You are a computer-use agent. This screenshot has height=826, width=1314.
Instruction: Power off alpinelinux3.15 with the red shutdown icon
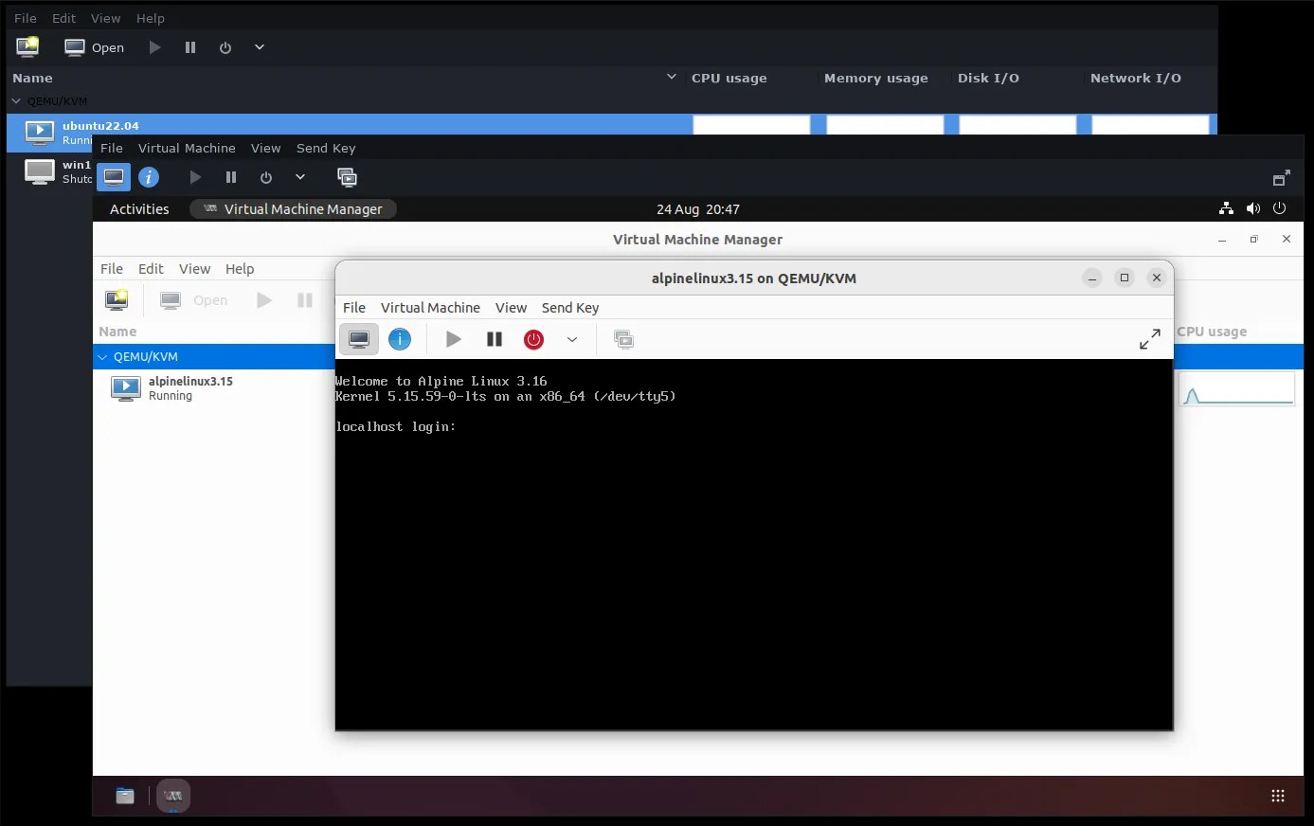[x=533, y=338]
